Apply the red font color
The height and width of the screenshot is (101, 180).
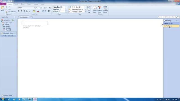(38, 11)
